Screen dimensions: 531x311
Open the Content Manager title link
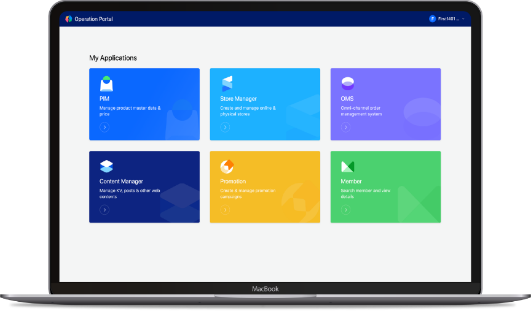[x=121, y=182]
